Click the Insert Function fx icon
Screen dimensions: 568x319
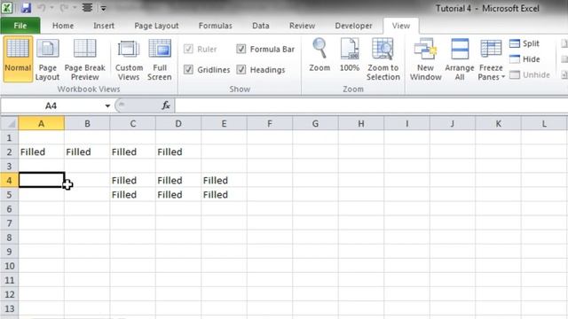(x=166, y=105)
